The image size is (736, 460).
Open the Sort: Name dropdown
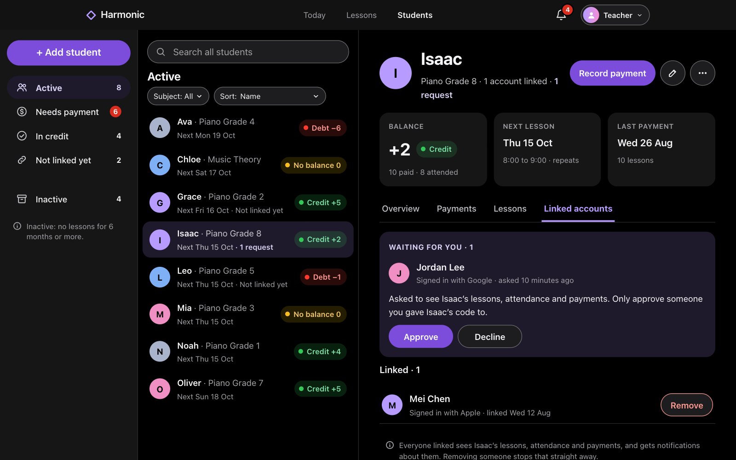[270, 96]
